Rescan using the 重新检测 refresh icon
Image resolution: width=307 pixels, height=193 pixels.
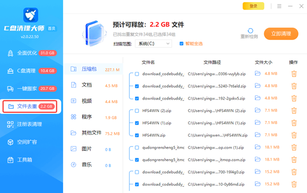[x=250, y=31]
